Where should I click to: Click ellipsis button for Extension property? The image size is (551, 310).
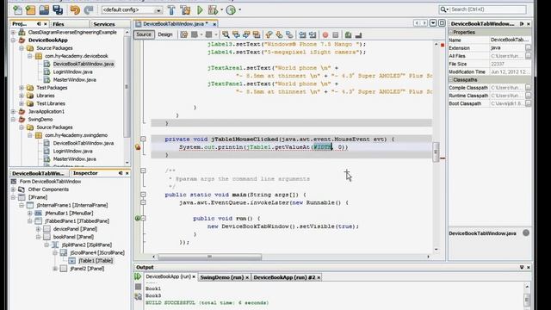[x=528, y=48]
